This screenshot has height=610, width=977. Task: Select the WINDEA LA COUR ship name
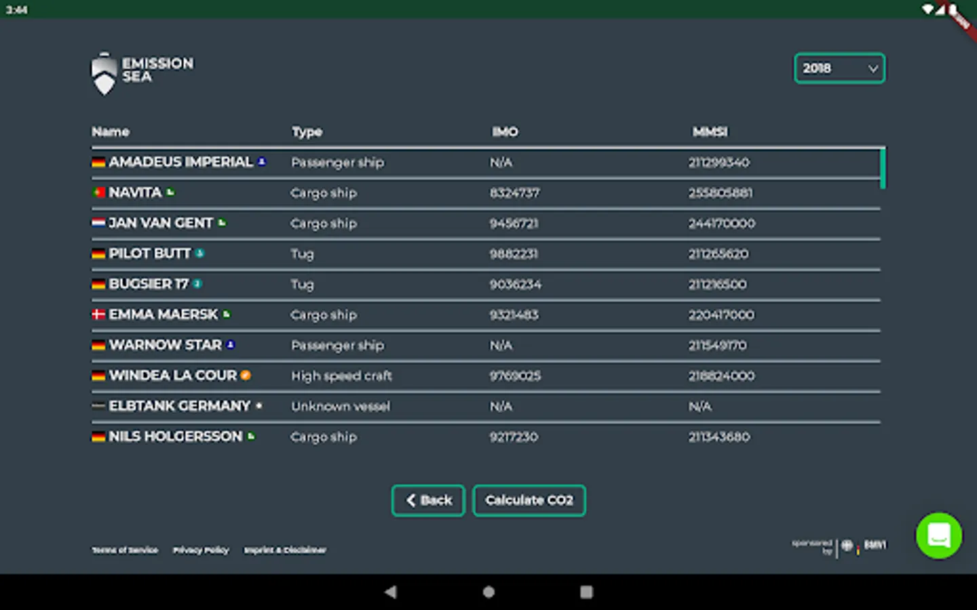point(173,375)
